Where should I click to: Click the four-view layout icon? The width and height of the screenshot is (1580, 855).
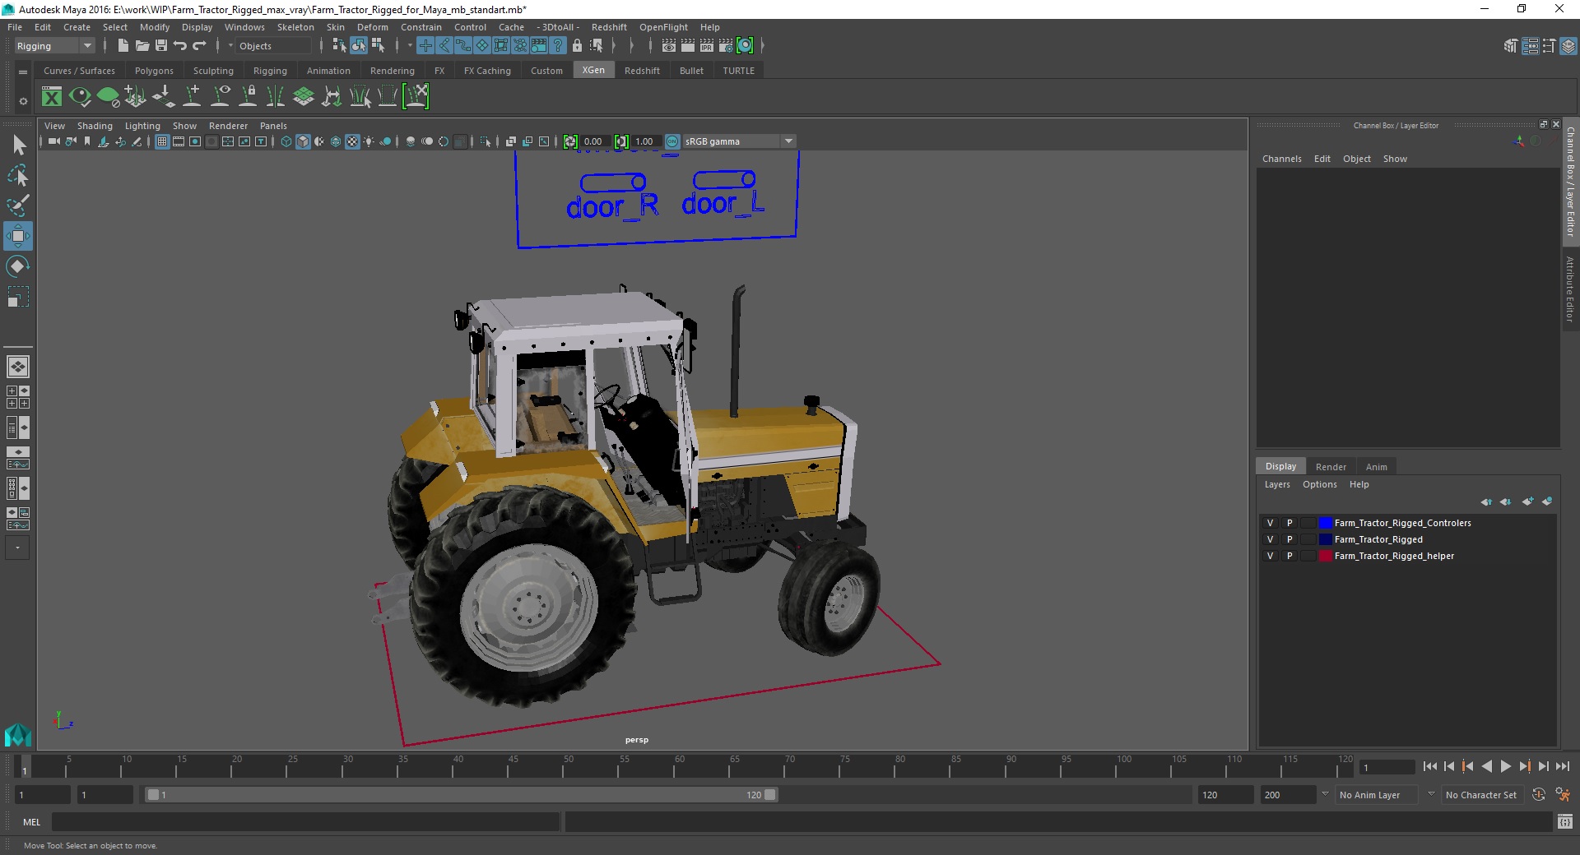coord(17,397)
